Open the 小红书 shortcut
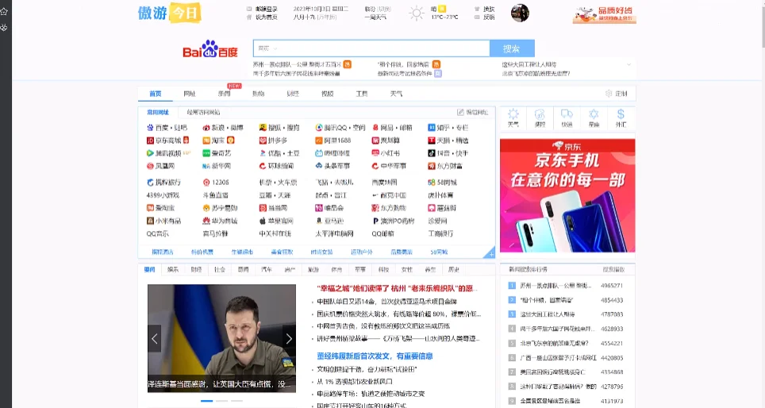Viewport: 765px width, 408px height. (x=386, y=153)
